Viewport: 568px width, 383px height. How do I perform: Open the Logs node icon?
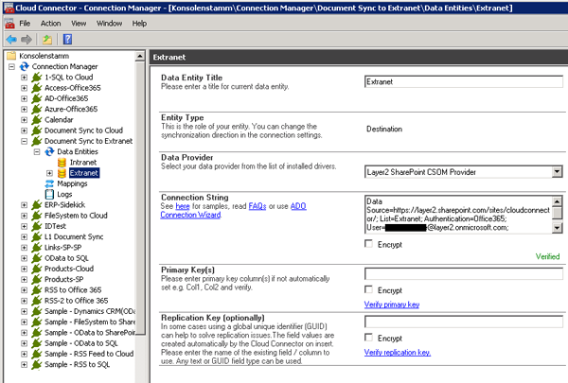pyautogui.click(x=49, y=194)
